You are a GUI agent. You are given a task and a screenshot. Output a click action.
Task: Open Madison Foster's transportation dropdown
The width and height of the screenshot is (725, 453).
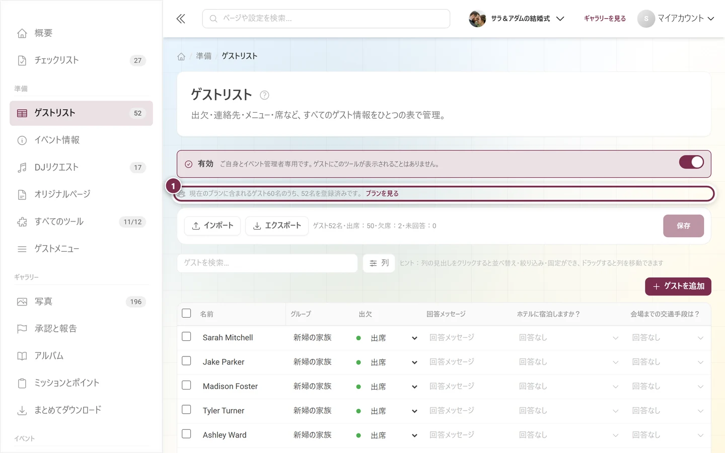coord(668,387)
